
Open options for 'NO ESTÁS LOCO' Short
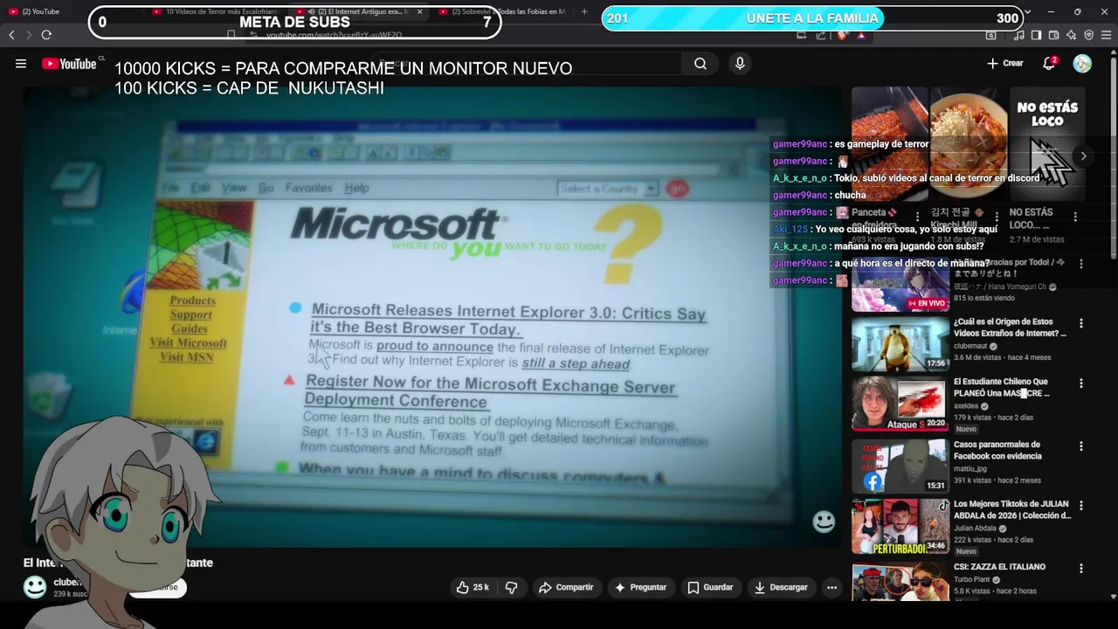(x=1075, y=217)
